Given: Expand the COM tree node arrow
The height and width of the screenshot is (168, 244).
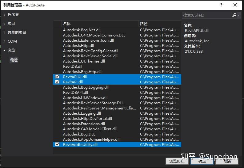Looking at the screenshot, I should (x=4, y=41).
